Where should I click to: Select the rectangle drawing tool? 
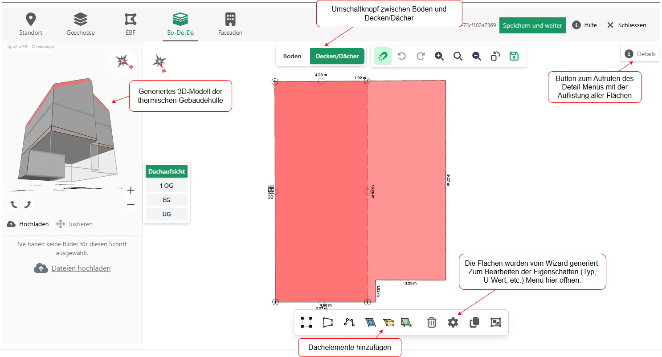point(306,322)
